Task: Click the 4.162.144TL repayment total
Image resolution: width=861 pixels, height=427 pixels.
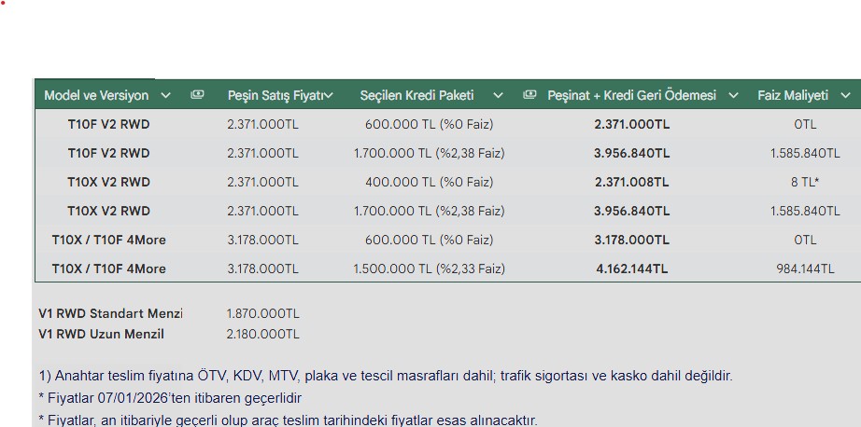Action: pyautogui.click(x=631, y=269)
